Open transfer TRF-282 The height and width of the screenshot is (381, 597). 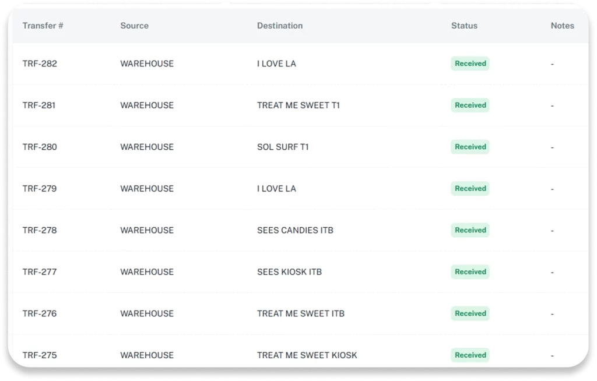pos(40,63)
